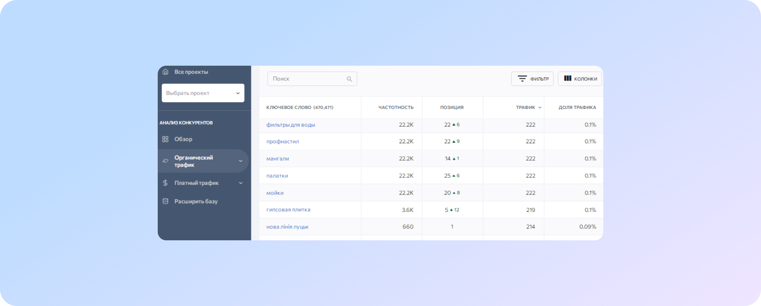
Task: Click position 20 in мойки row
Action: 447,193
